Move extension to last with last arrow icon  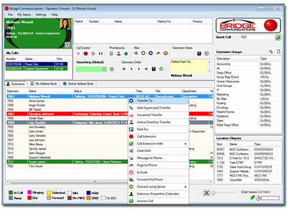[146, 69]
